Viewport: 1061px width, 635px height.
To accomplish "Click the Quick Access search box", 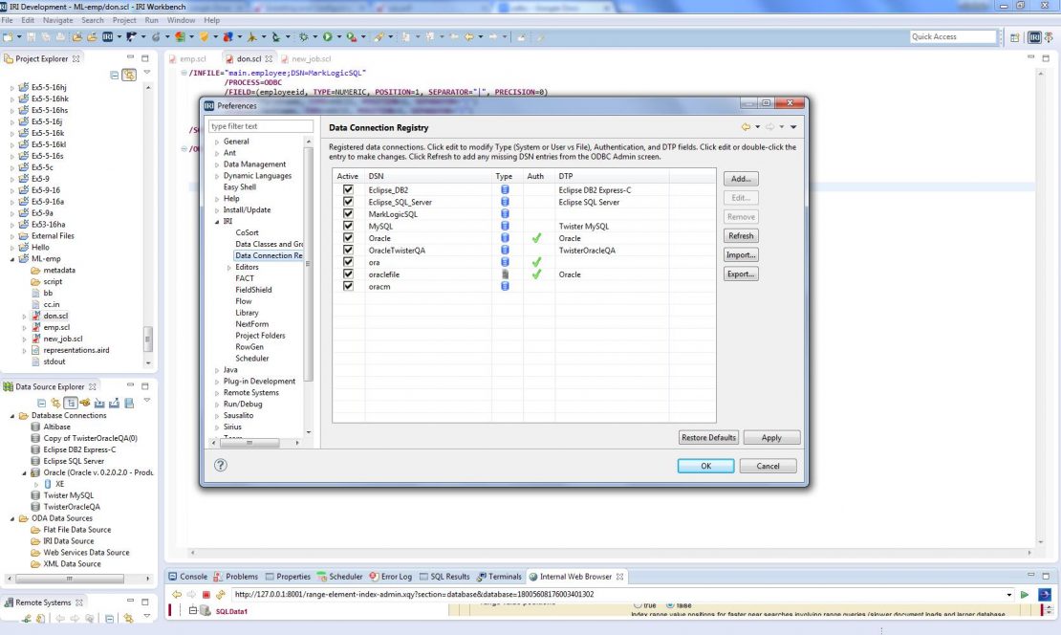I will click(953, 36).
